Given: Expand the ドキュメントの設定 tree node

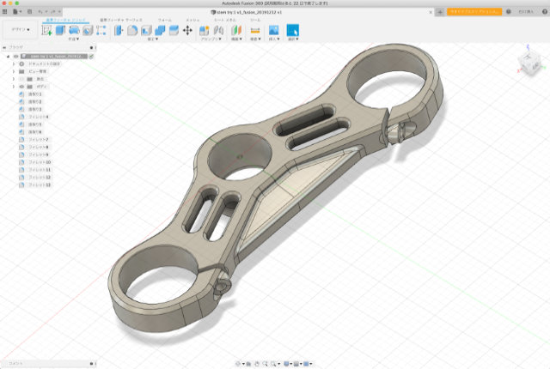Looking at the screenshot, I should pyautogui.click(x=13, y=64).
